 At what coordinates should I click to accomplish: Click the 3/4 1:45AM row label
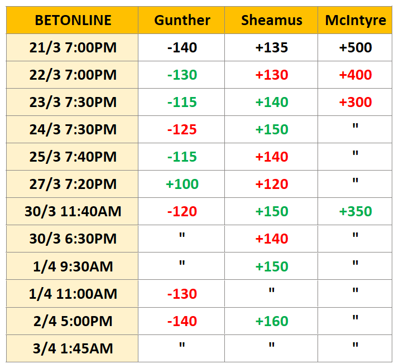coord(73,348)
